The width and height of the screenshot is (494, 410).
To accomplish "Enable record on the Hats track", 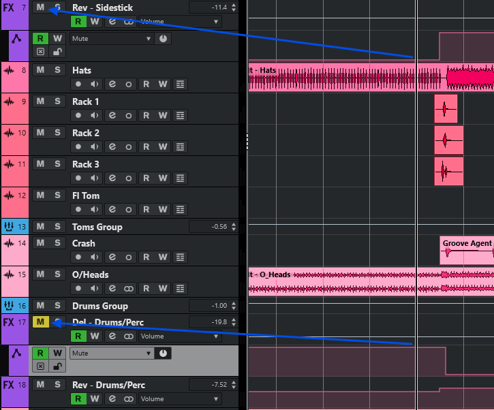I will [x=78, y=84].
